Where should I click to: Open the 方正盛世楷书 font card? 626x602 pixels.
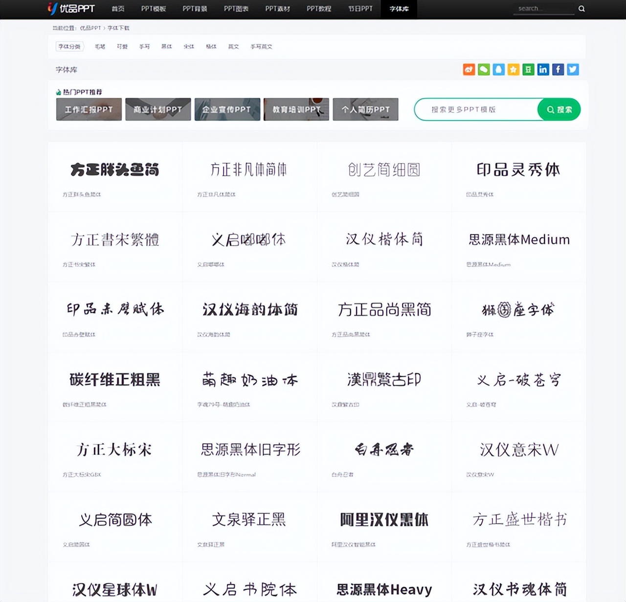(518, 526)
